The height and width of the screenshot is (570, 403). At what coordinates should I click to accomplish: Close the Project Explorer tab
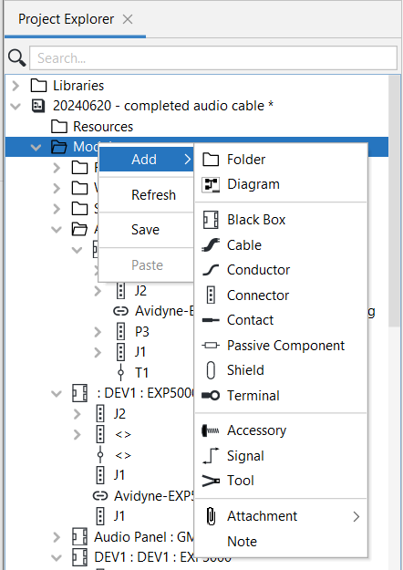128,19
